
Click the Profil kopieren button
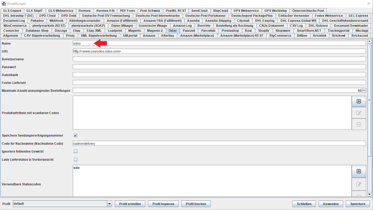[x=163, y=204]
